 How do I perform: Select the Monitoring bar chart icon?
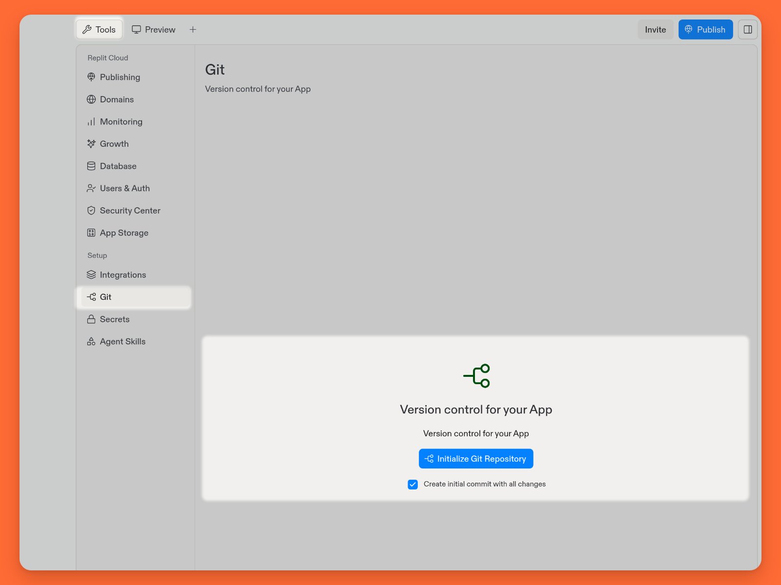coord(91,122)
